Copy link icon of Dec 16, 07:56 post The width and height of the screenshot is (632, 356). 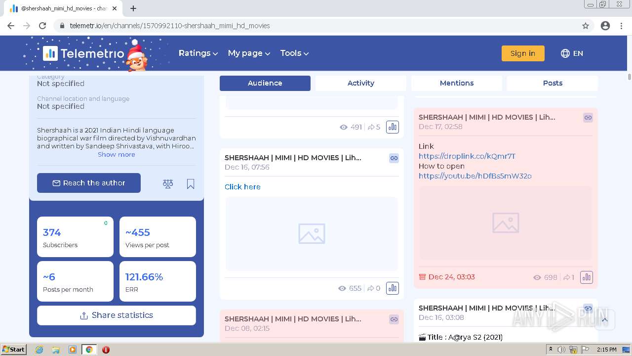click(394, 158)
